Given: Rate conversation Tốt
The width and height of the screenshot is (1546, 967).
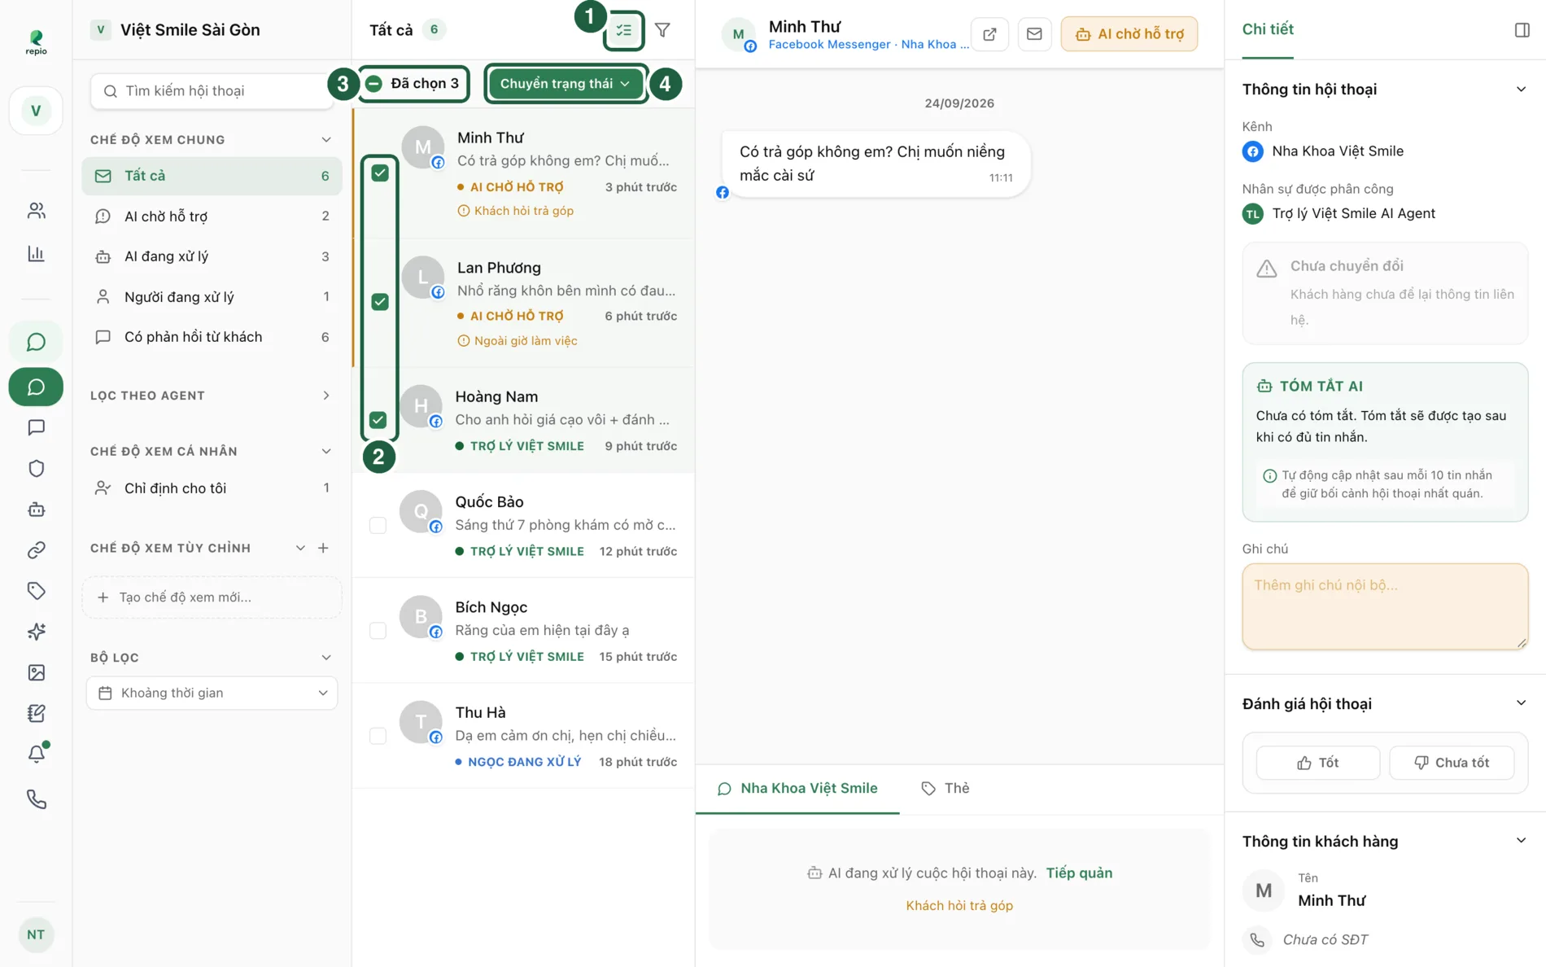Looking at the screenshot, I should (1317, 763).
